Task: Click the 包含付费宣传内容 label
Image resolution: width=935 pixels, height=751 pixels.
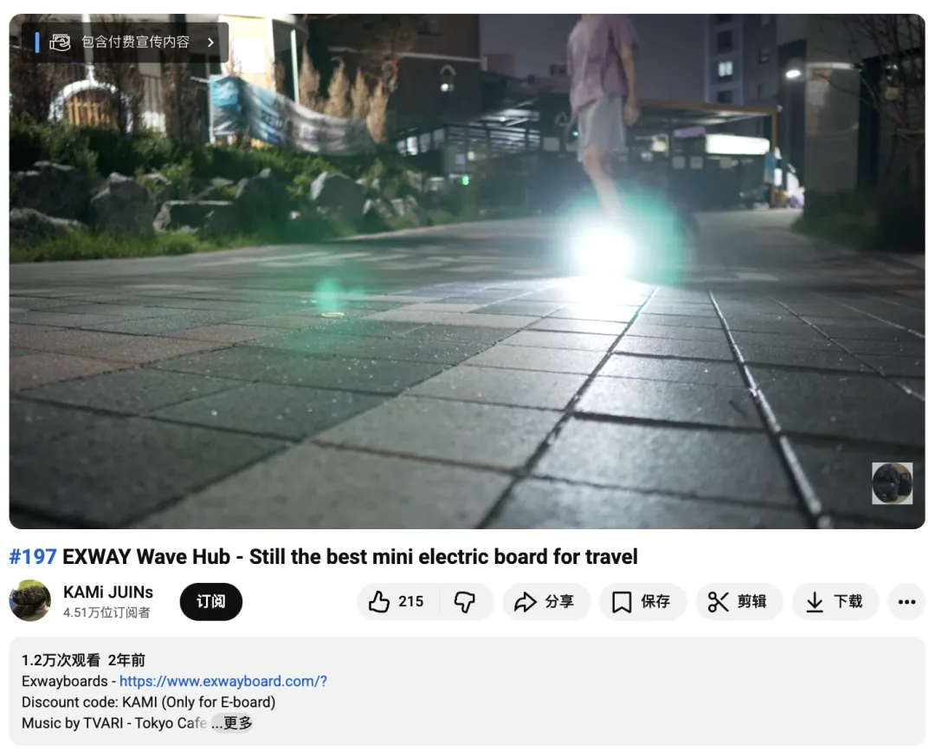Action: click(135, 42)
